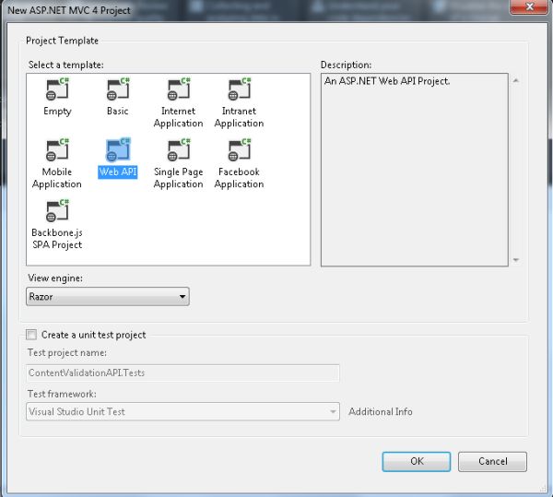Image resolution: width=553 pixels, height=497 pixels.
Task: Click the description scrollbar up arrow
Action: (x=516, y=81)
